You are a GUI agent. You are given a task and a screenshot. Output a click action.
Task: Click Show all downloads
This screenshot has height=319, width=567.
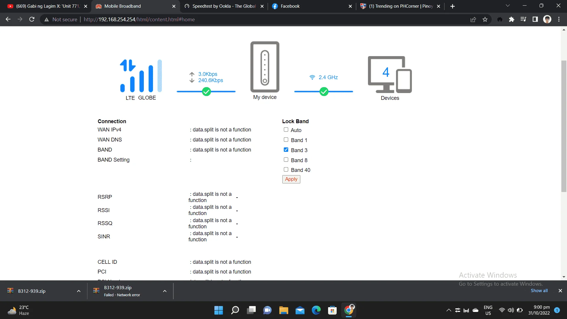(x=539, y=291)
